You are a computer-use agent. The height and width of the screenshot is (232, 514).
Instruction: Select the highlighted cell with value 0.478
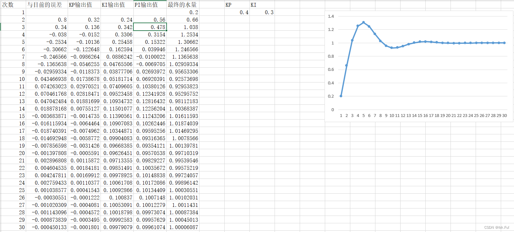click(x=150, y=27)
